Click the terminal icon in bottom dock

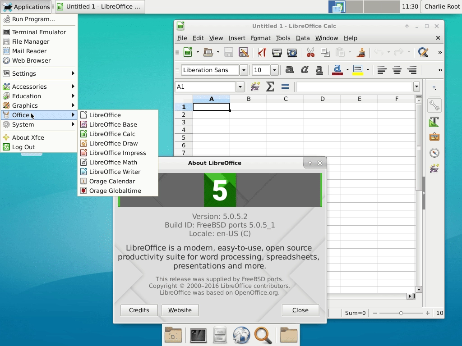click(198, 335)
